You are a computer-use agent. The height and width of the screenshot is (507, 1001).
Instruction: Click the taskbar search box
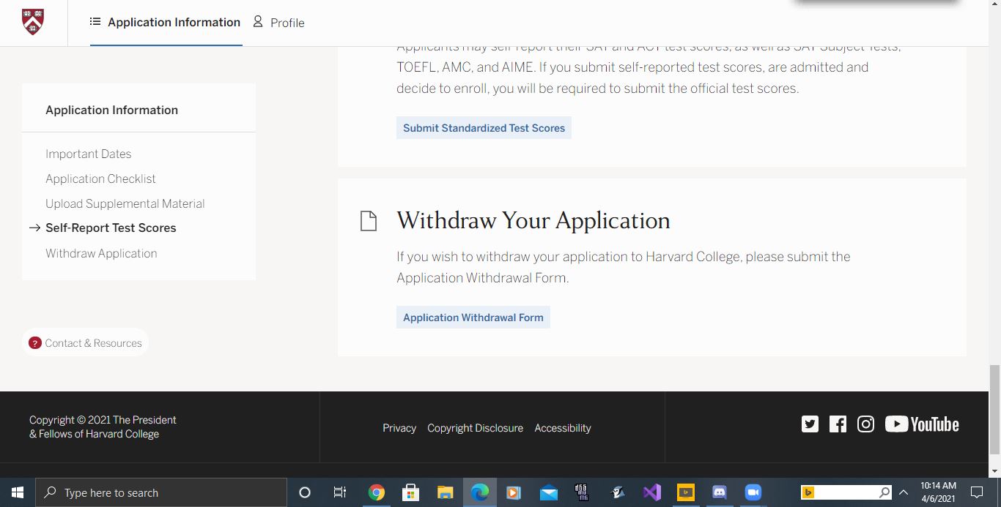(x=161, y=492)
